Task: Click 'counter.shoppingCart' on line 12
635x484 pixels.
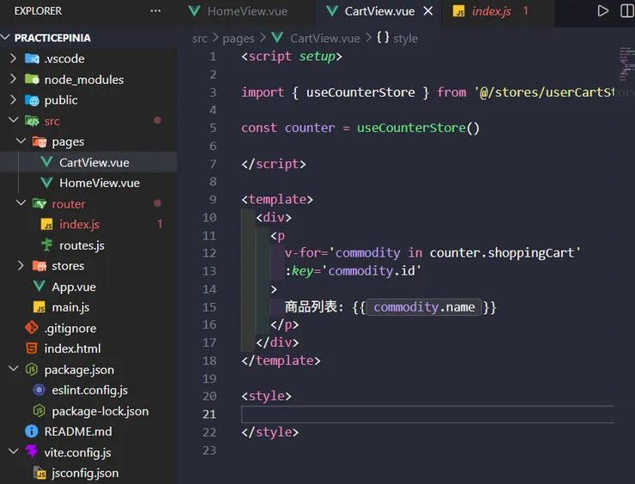Action: coord(502,253)
